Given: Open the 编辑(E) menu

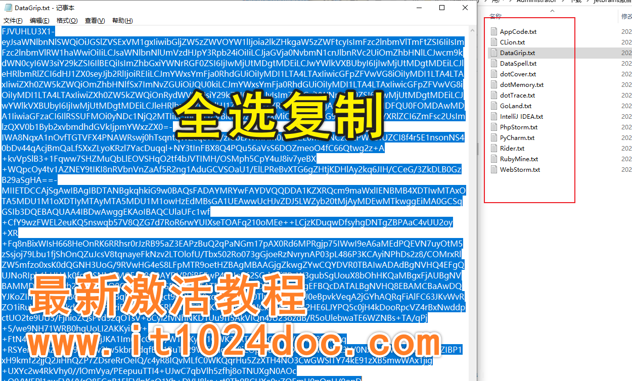Looking at the screenshot, I should tap(39, 21).
